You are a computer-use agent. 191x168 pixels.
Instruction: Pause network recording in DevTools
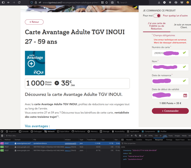tap(127, 136)
